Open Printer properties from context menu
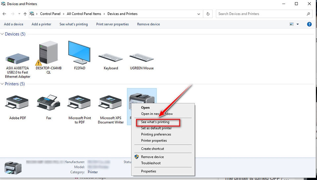Image resolution: width=317 pixels, height=180 pixels. 154,141
